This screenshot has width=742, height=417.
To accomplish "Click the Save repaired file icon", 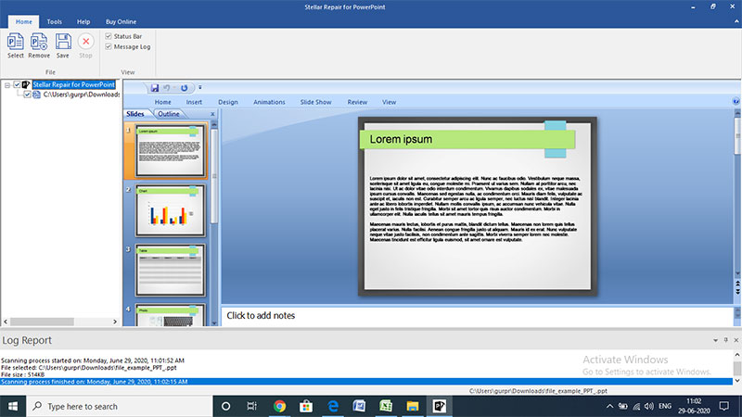I will point(63,42).
